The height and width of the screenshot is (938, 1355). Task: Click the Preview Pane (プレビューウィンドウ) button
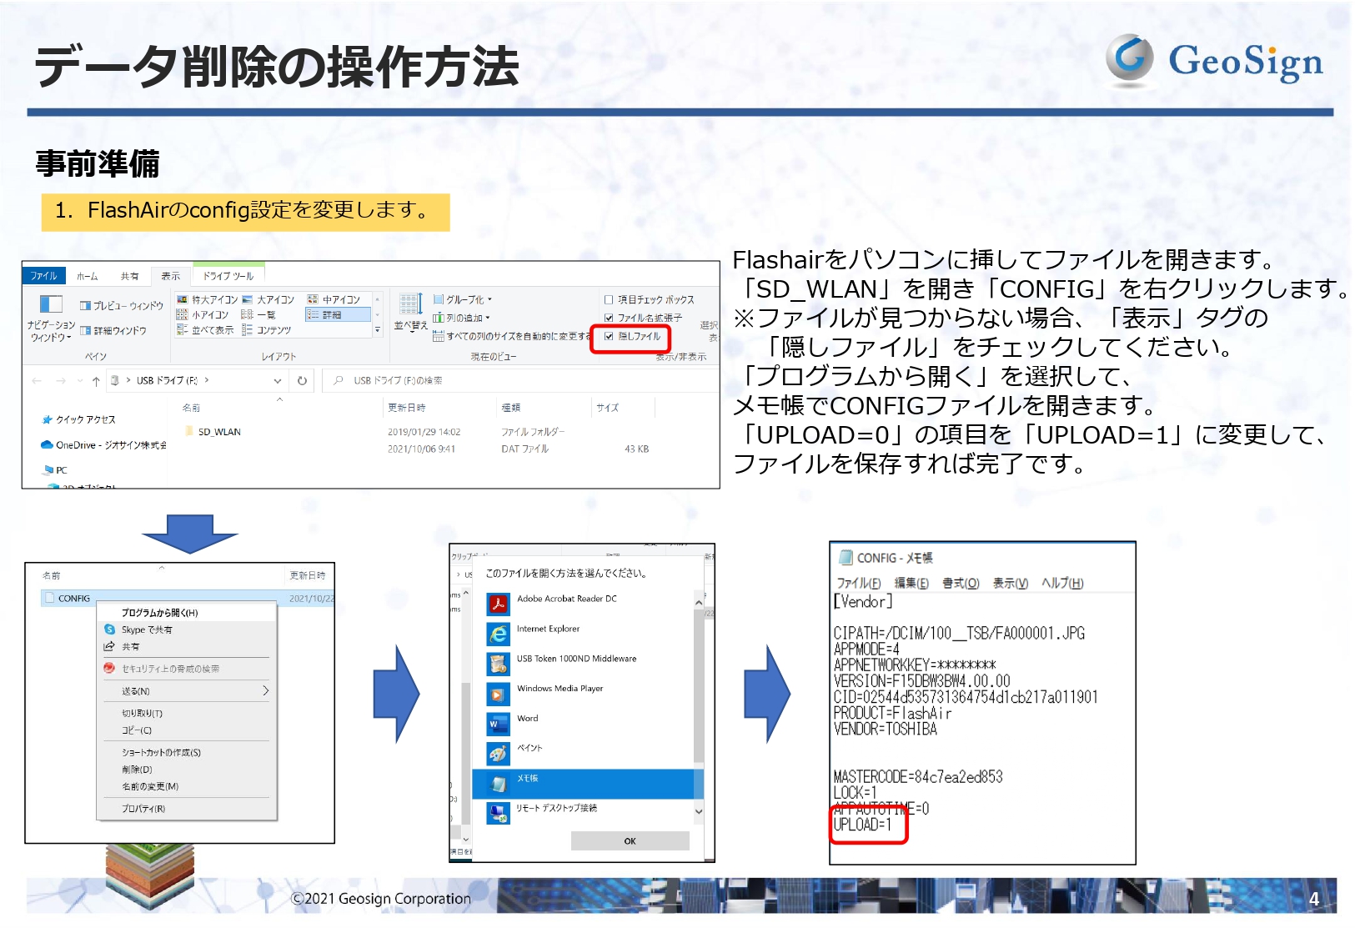coord(122,306)
